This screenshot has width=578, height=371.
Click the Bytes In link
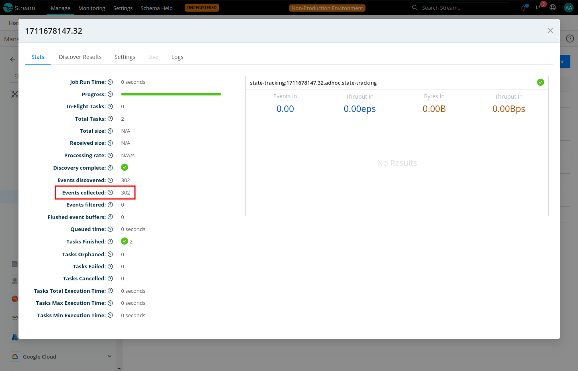point(434,96)
